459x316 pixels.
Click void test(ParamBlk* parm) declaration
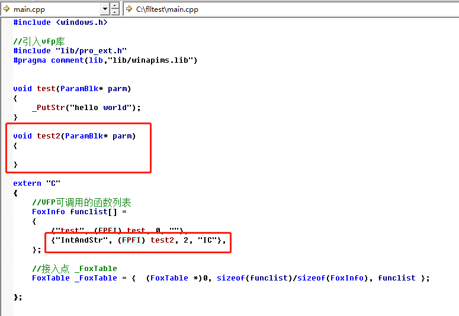(72, 89)
